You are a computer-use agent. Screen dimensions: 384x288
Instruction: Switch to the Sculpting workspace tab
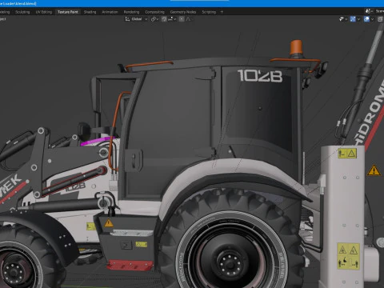pos(22,12)
